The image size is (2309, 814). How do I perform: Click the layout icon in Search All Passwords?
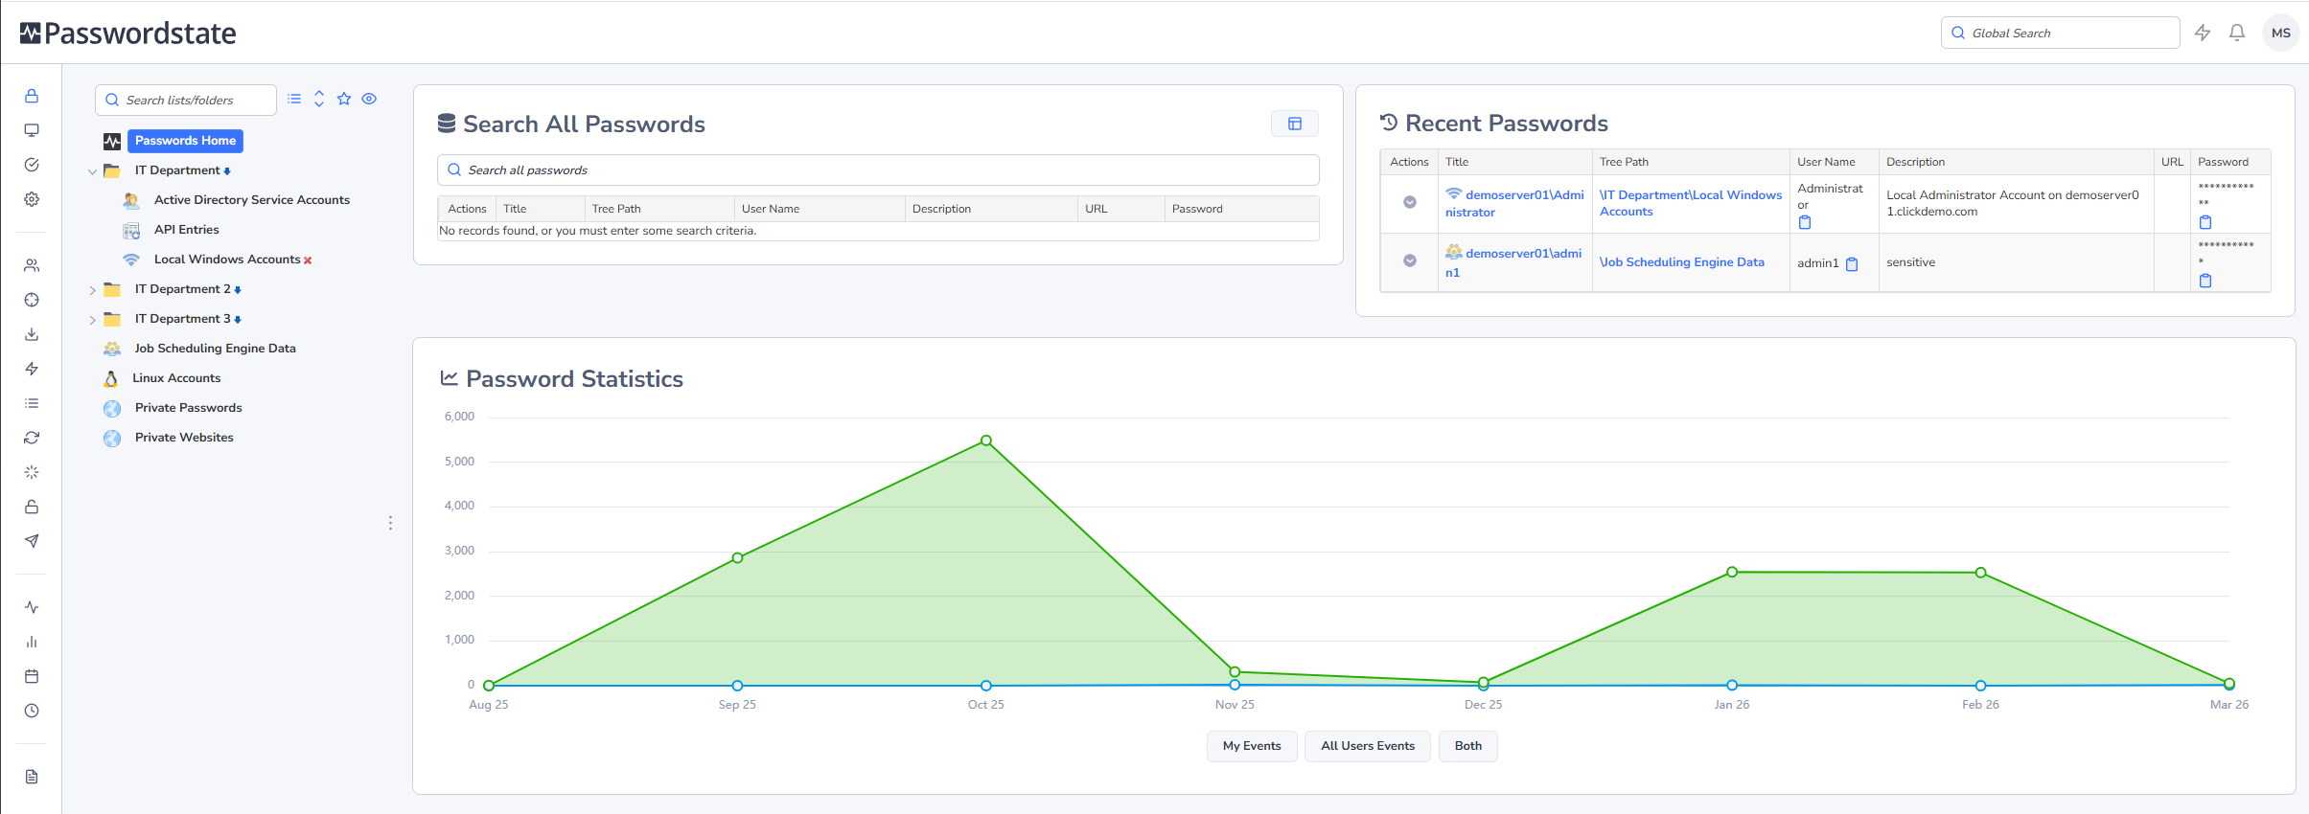pos(1294,124)
